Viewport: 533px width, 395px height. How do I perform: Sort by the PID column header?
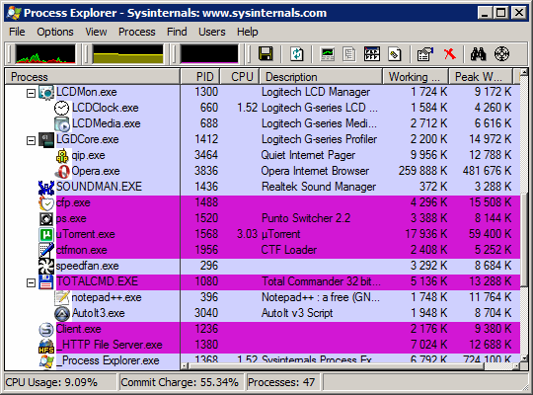coord(200,77)
